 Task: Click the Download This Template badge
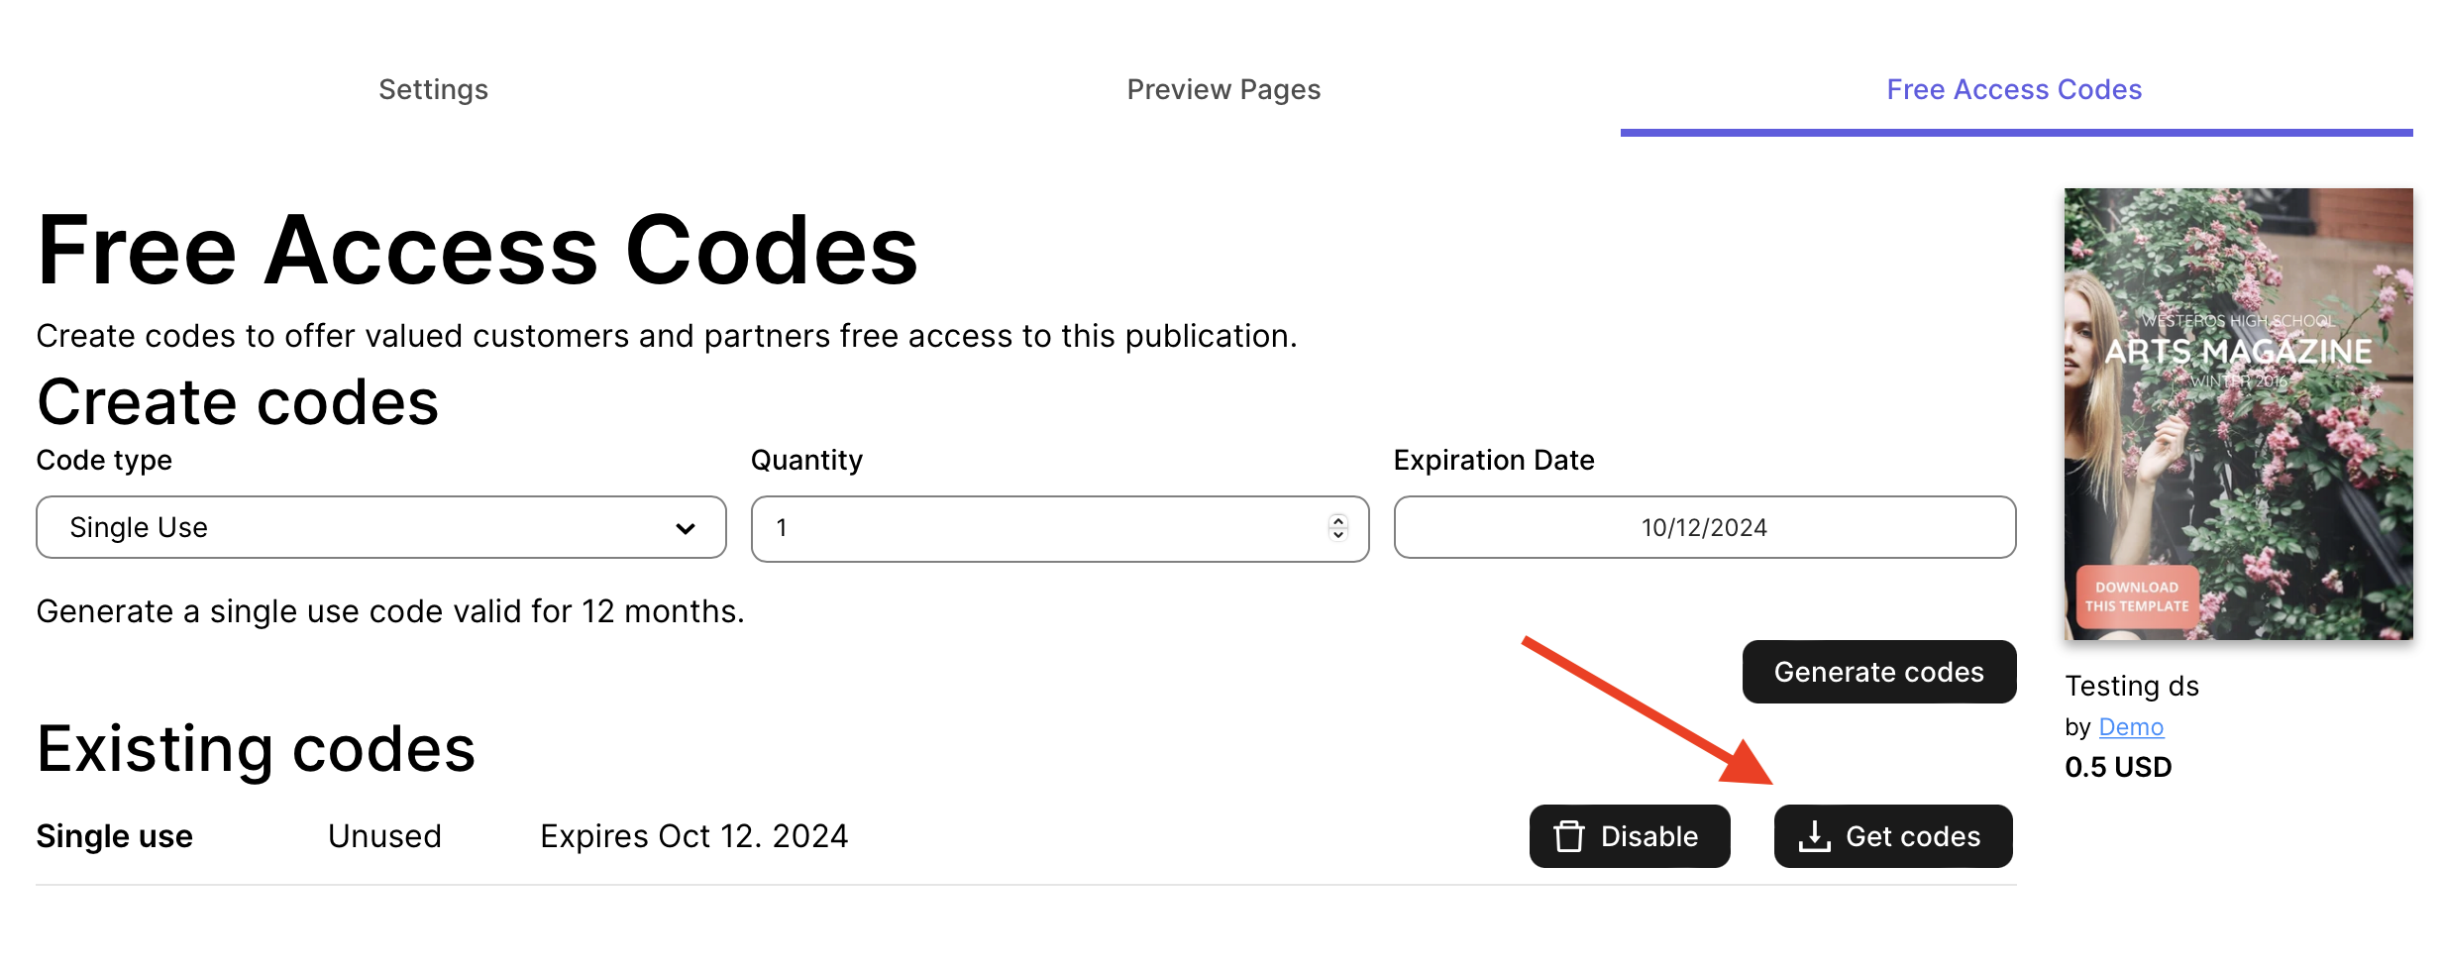tap(2137, 596)
